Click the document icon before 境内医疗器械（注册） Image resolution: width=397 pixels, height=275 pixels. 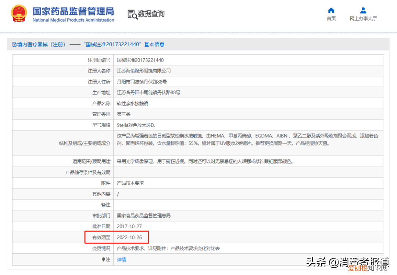[x=15, y=44]
